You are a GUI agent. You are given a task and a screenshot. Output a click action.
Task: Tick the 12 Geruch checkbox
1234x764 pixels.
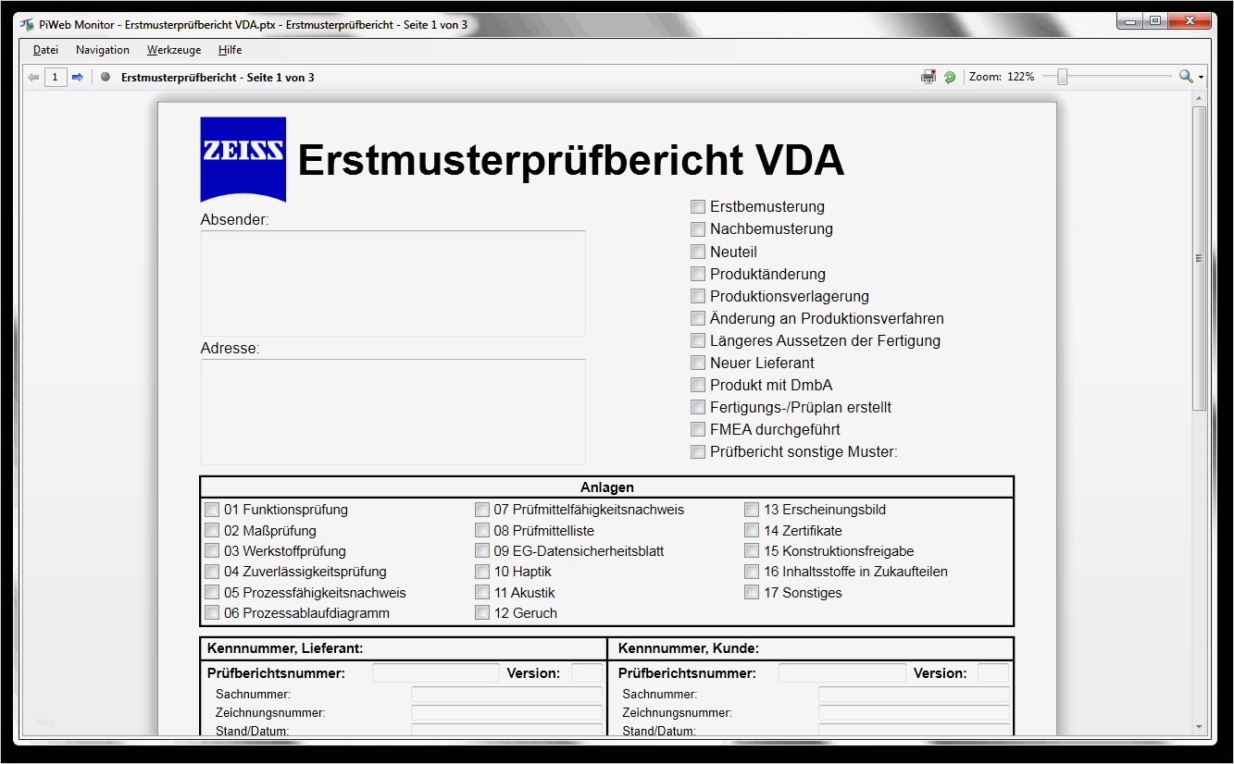(482, 613)
